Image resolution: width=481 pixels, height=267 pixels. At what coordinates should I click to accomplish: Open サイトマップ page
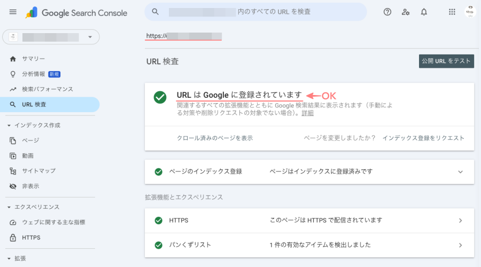pyautogui.click(x=38, y=171)
